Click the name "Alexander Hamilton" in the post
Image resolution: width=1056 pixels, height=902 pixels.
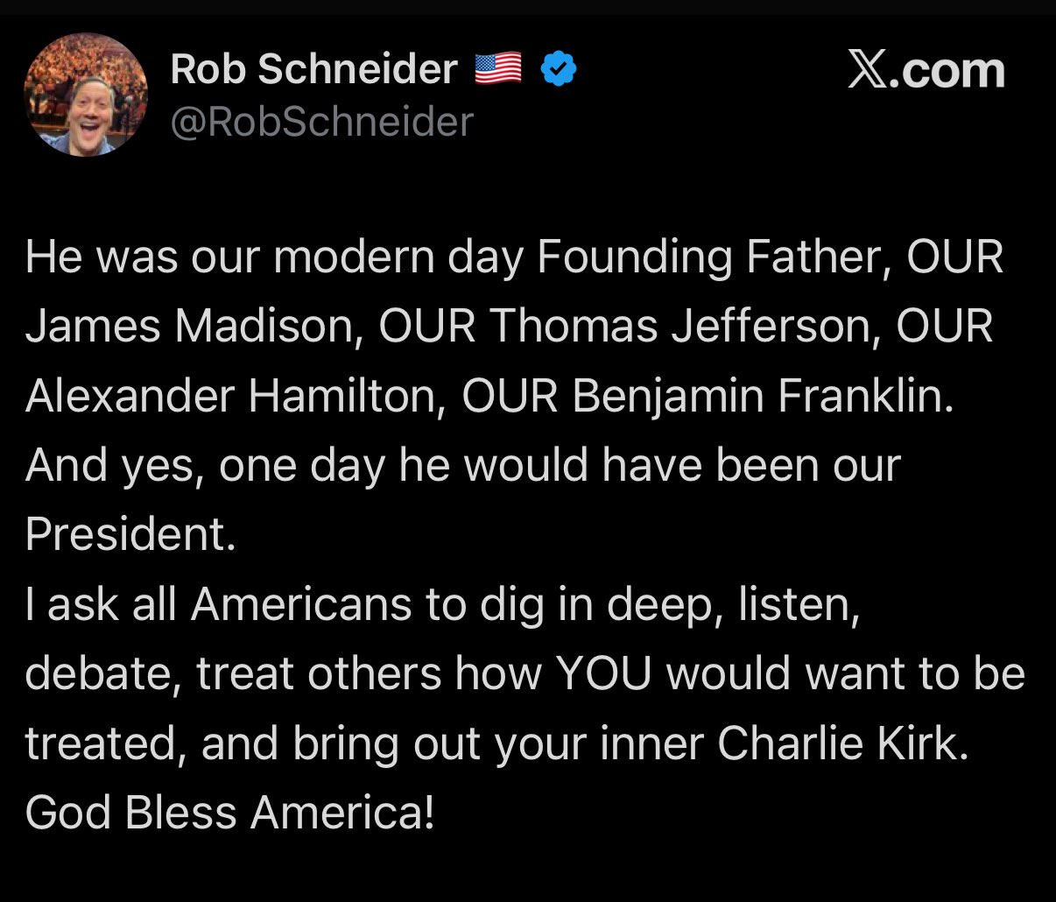coord(230,396)
